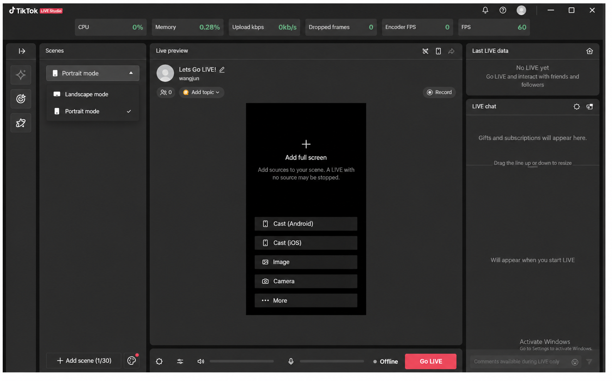Open the LIVE goal target icon
612x381 pixels.
[x=21, y=99]
